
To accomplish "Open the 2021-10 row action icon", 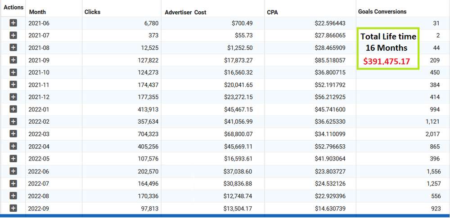I will click(13, 72).
